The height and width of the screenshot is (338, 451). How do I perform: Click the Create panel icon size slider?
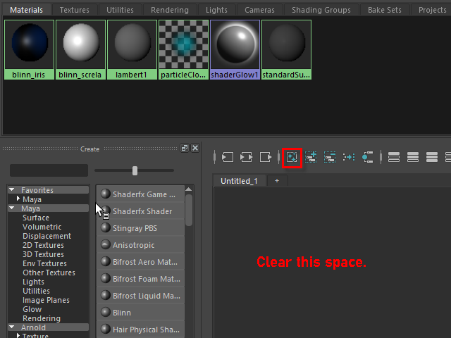tap(135, 170)
